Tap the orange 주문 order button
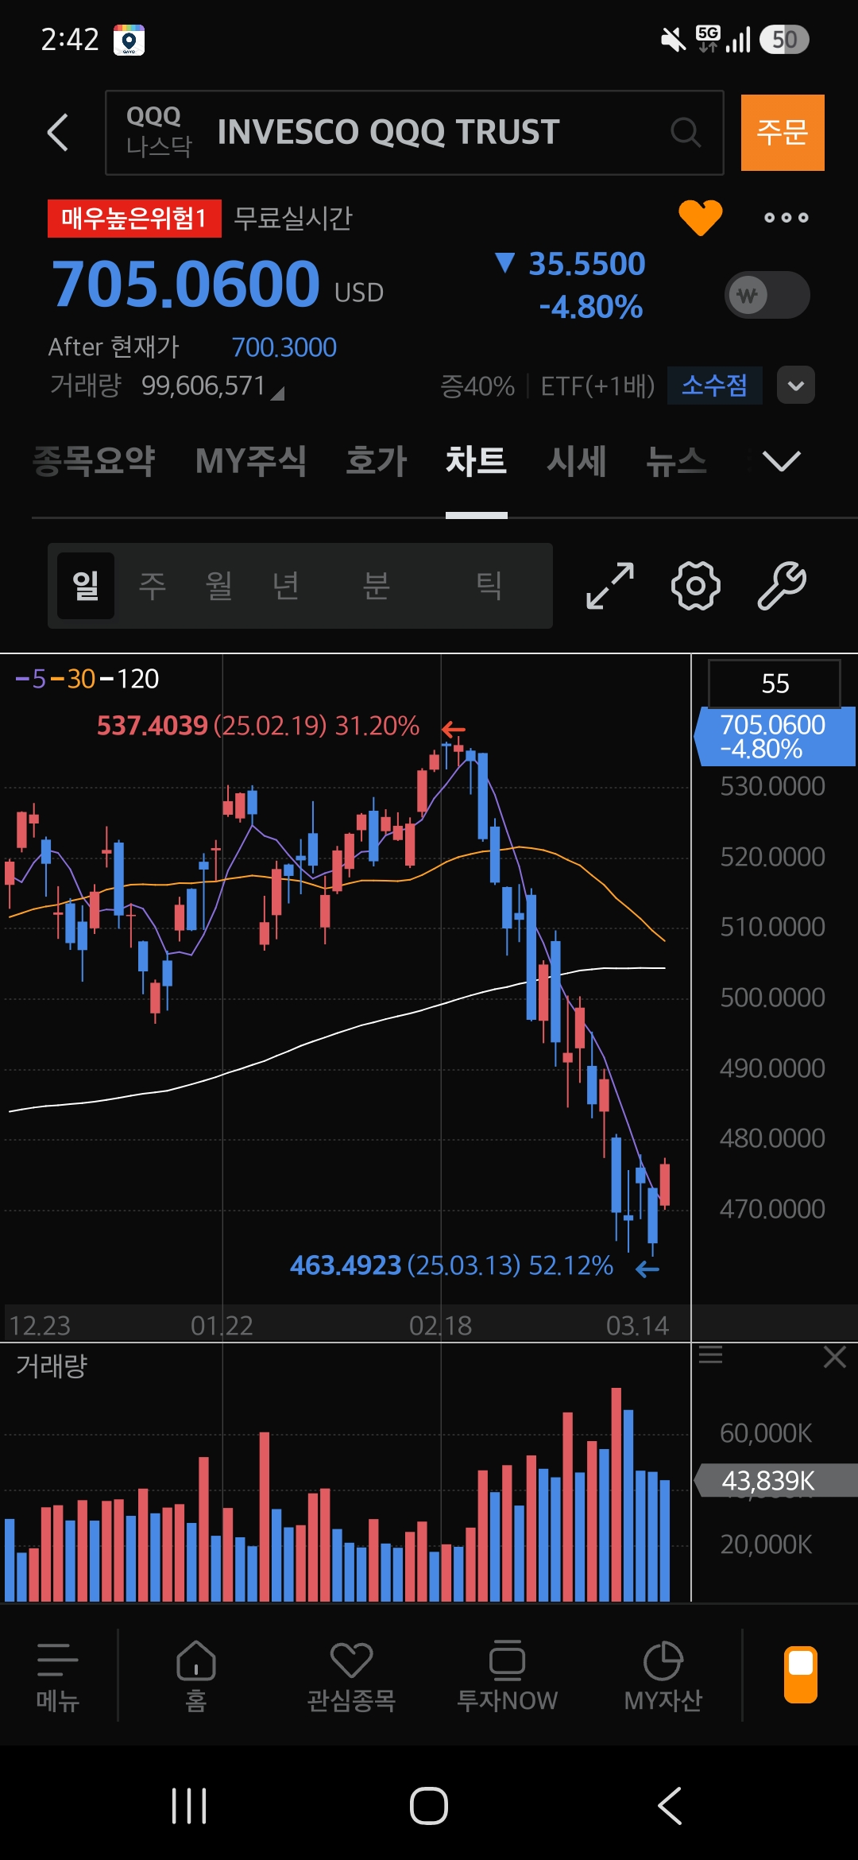 point(783,133)
